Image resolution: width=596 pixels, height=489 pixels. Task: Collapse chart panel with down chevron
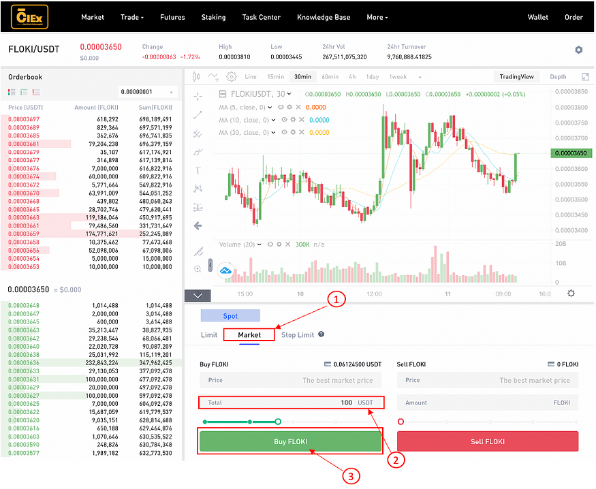198,295
